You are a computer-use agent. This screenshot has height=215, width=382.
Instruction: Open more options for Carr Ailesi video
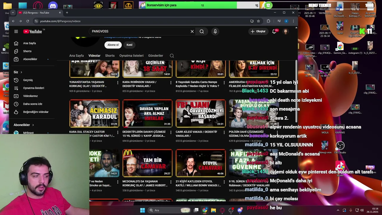coord(224,132)
